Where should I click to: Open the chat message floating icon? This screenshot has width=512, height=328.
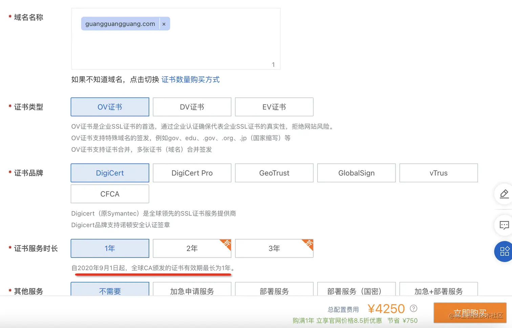[x=504, y=225]
